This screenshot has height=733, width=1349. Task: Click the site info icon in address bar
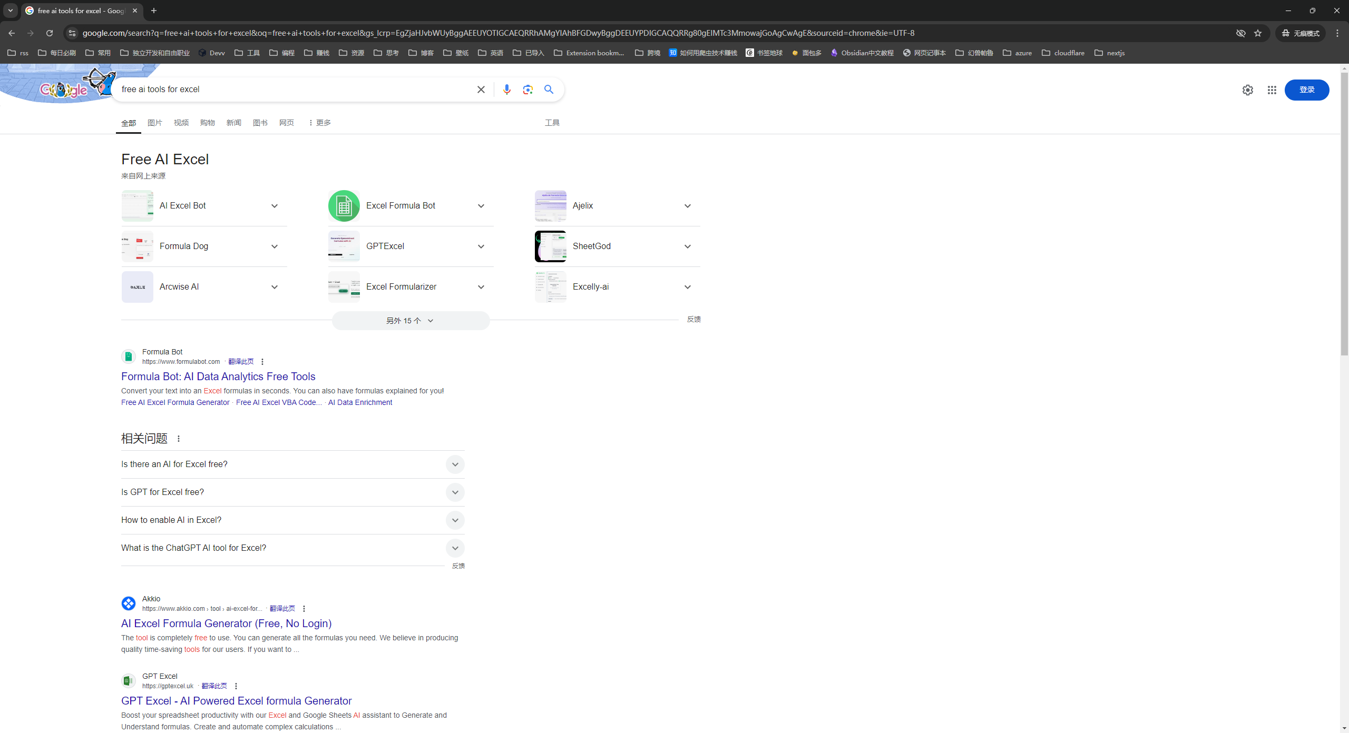[x=72, y=33]
